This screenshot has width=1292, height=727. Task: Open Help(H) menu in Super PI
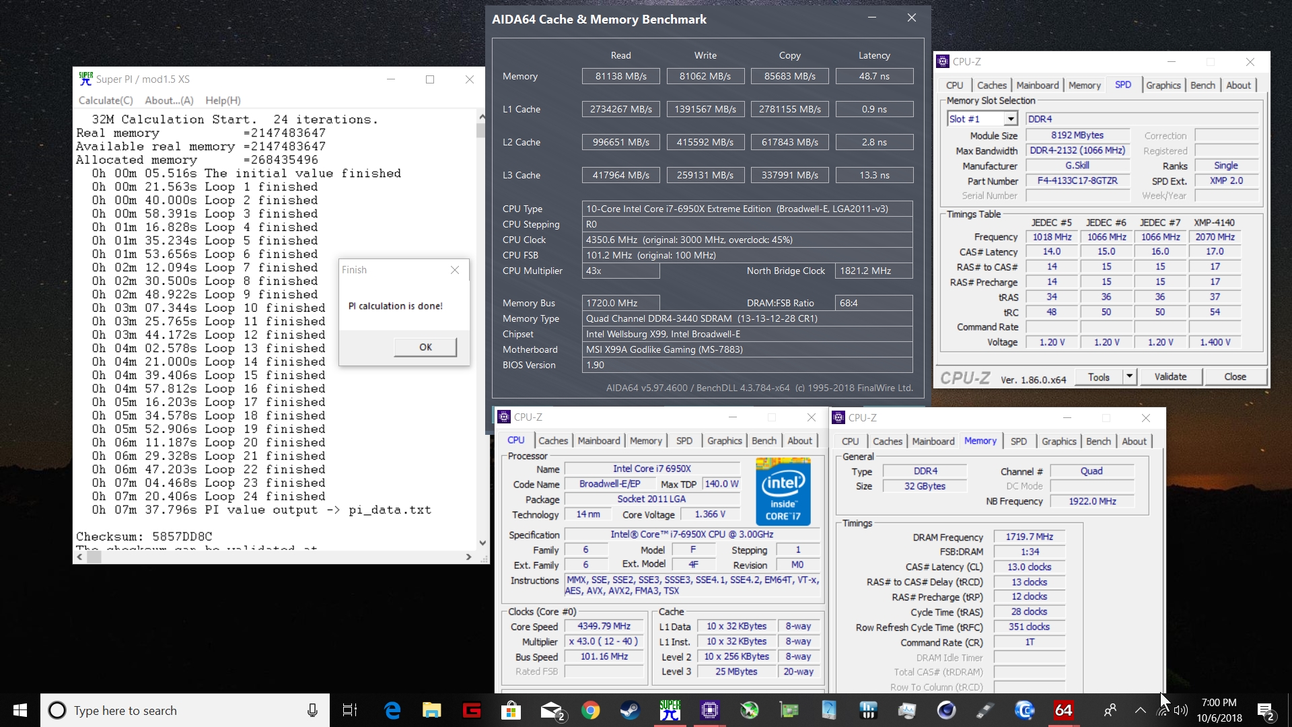coord(223,100)
